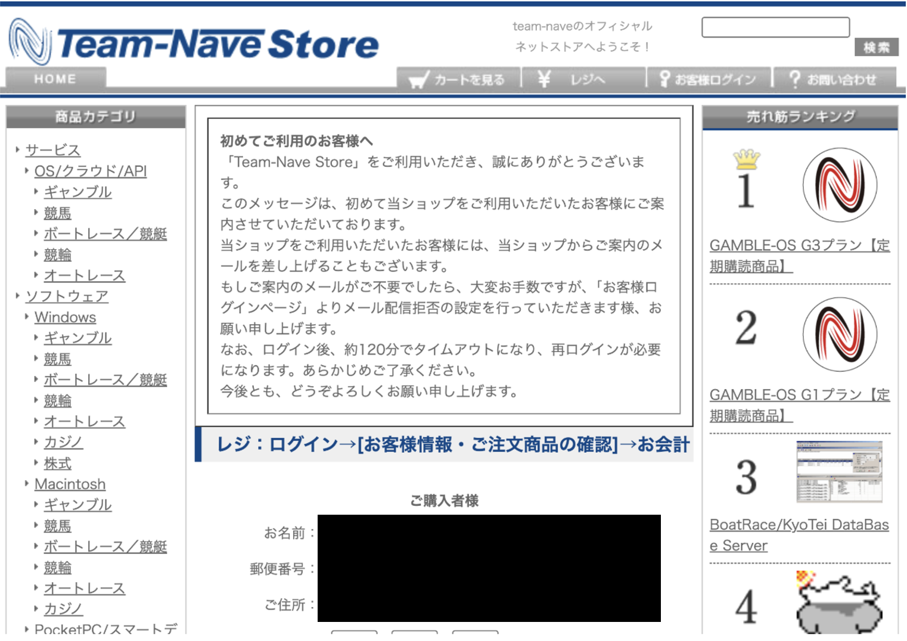Image resolution: width=907 pixels, height=641 pixels.
Task: Open the サービス category link
Action: 52,150
